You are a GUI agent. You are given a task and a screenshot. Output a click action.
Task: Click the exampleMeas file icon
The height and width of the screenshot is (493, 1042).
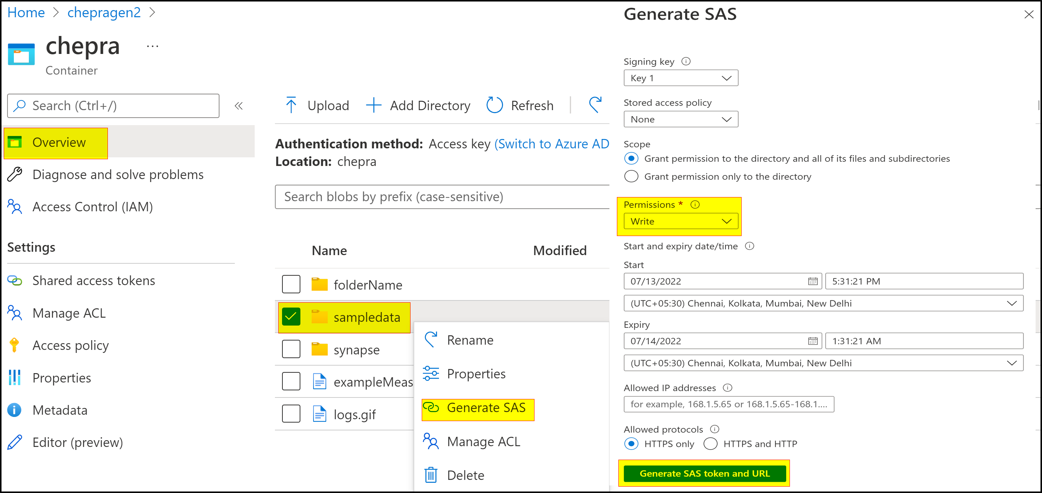(319, 381)
